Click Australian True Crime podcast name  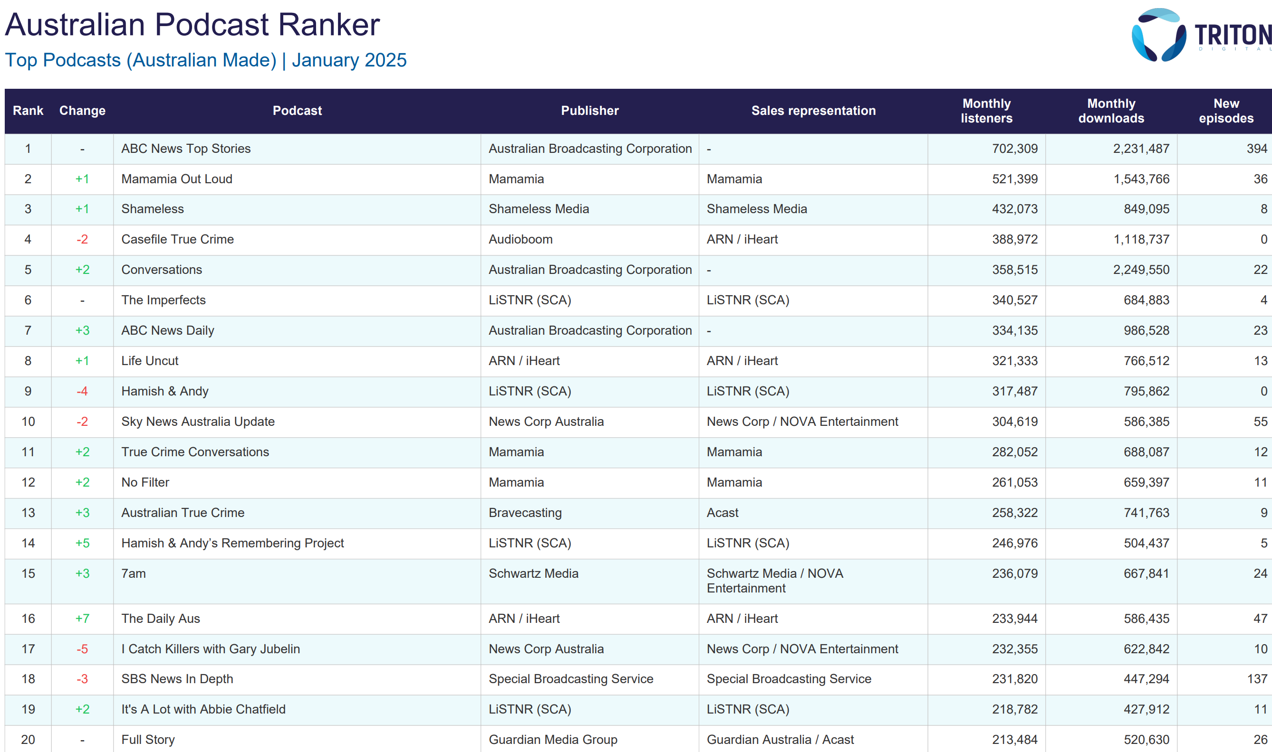(x=183, y=513)
